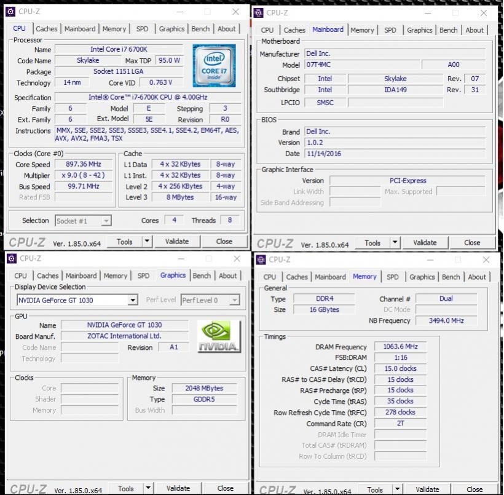Open Tools dropdown arrow in Memory window
This screenshot has height=495, width=504.
397,489
